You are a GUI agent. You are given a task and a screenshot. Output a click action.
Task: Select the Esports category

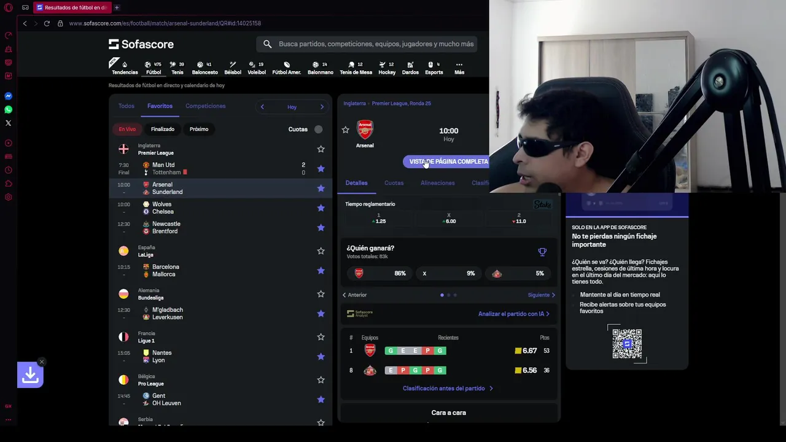pos(434,68)
